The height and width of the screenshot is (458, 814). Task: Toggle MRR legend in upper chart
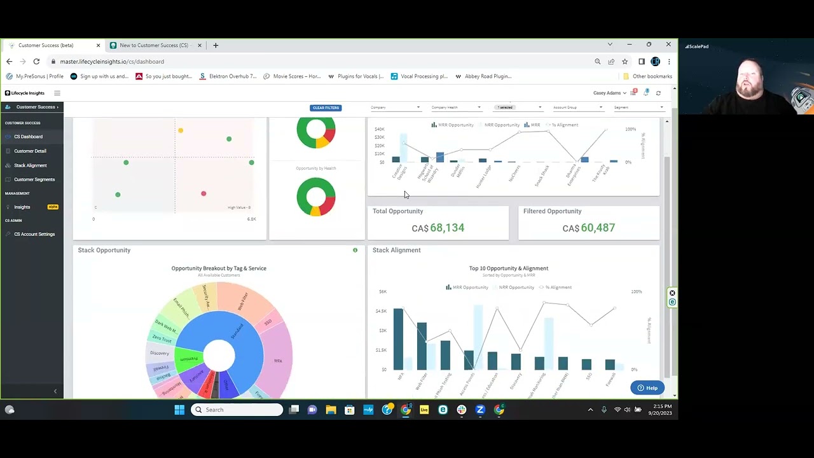click(532, 125)
